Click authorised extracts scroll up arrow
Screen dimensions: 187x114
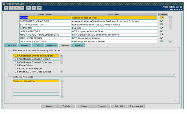click(62, 56)
